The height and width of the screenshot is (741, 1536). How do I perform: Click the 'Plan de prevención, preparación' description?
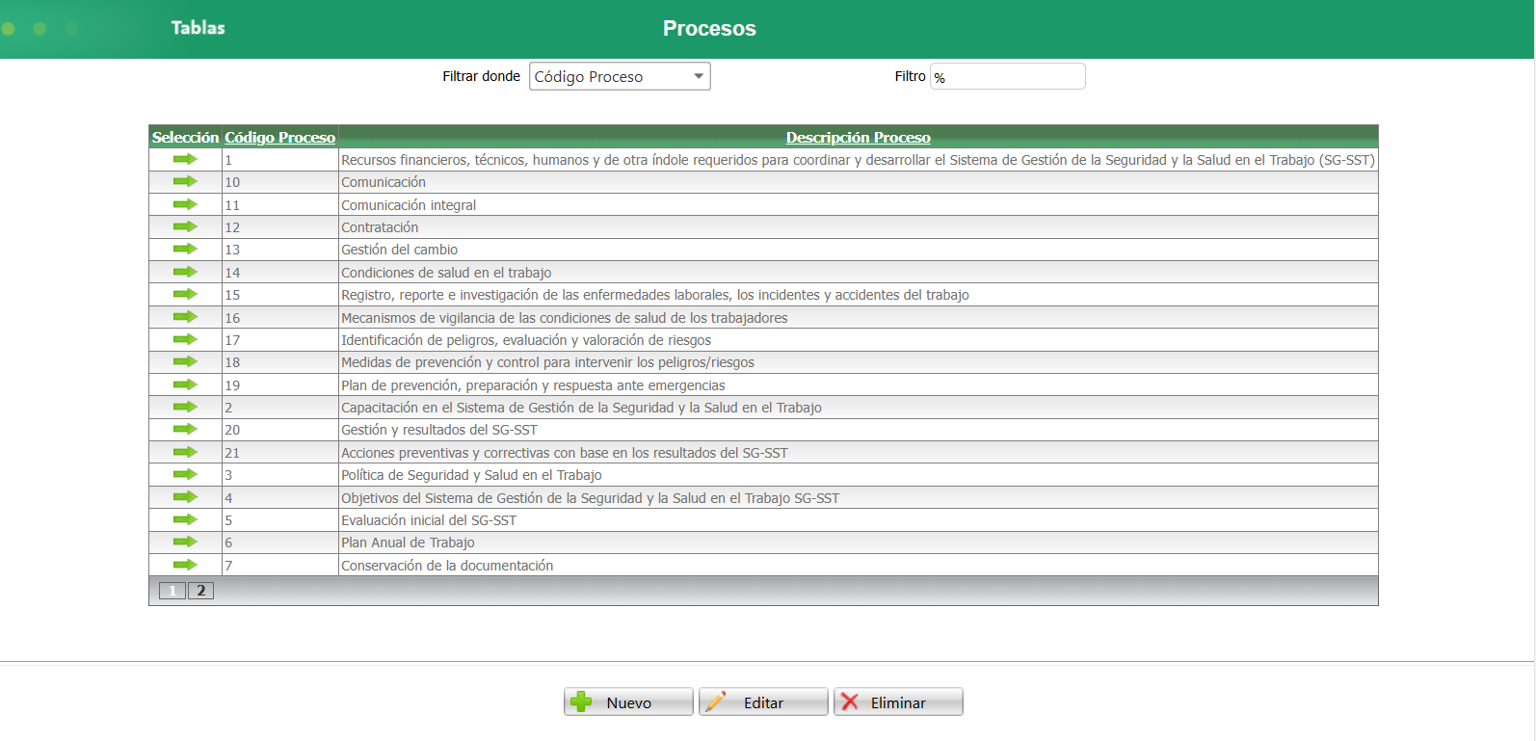pyautogui.click(x=533, y=385)
